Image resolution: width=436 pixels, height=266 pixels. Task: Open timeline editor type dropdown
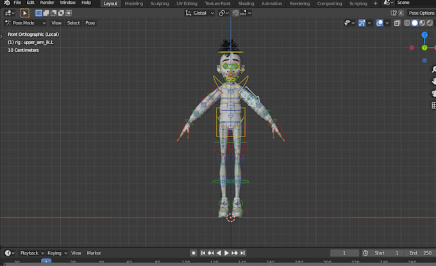point(10,253)
